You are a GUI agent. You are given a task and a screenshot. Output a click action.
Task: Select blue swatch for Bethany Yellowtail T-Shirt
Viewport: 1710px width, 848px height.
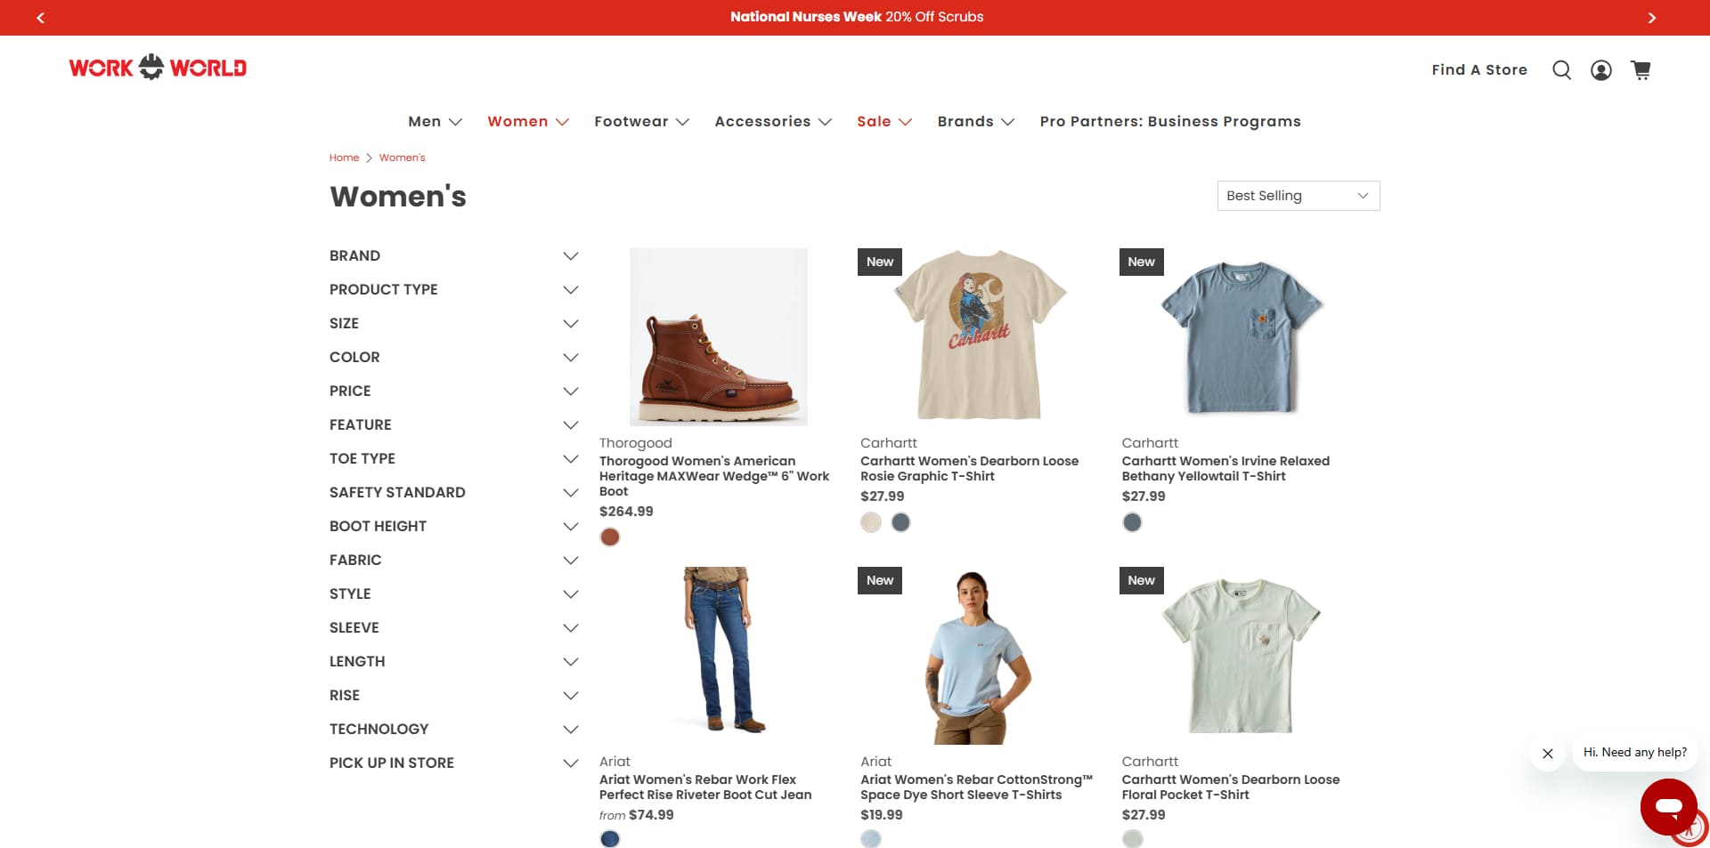[x=1133, y=522]
